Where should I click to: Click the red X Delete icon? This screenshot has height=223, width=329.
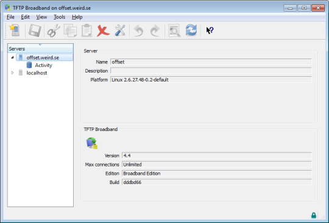(x=103, y=31)
